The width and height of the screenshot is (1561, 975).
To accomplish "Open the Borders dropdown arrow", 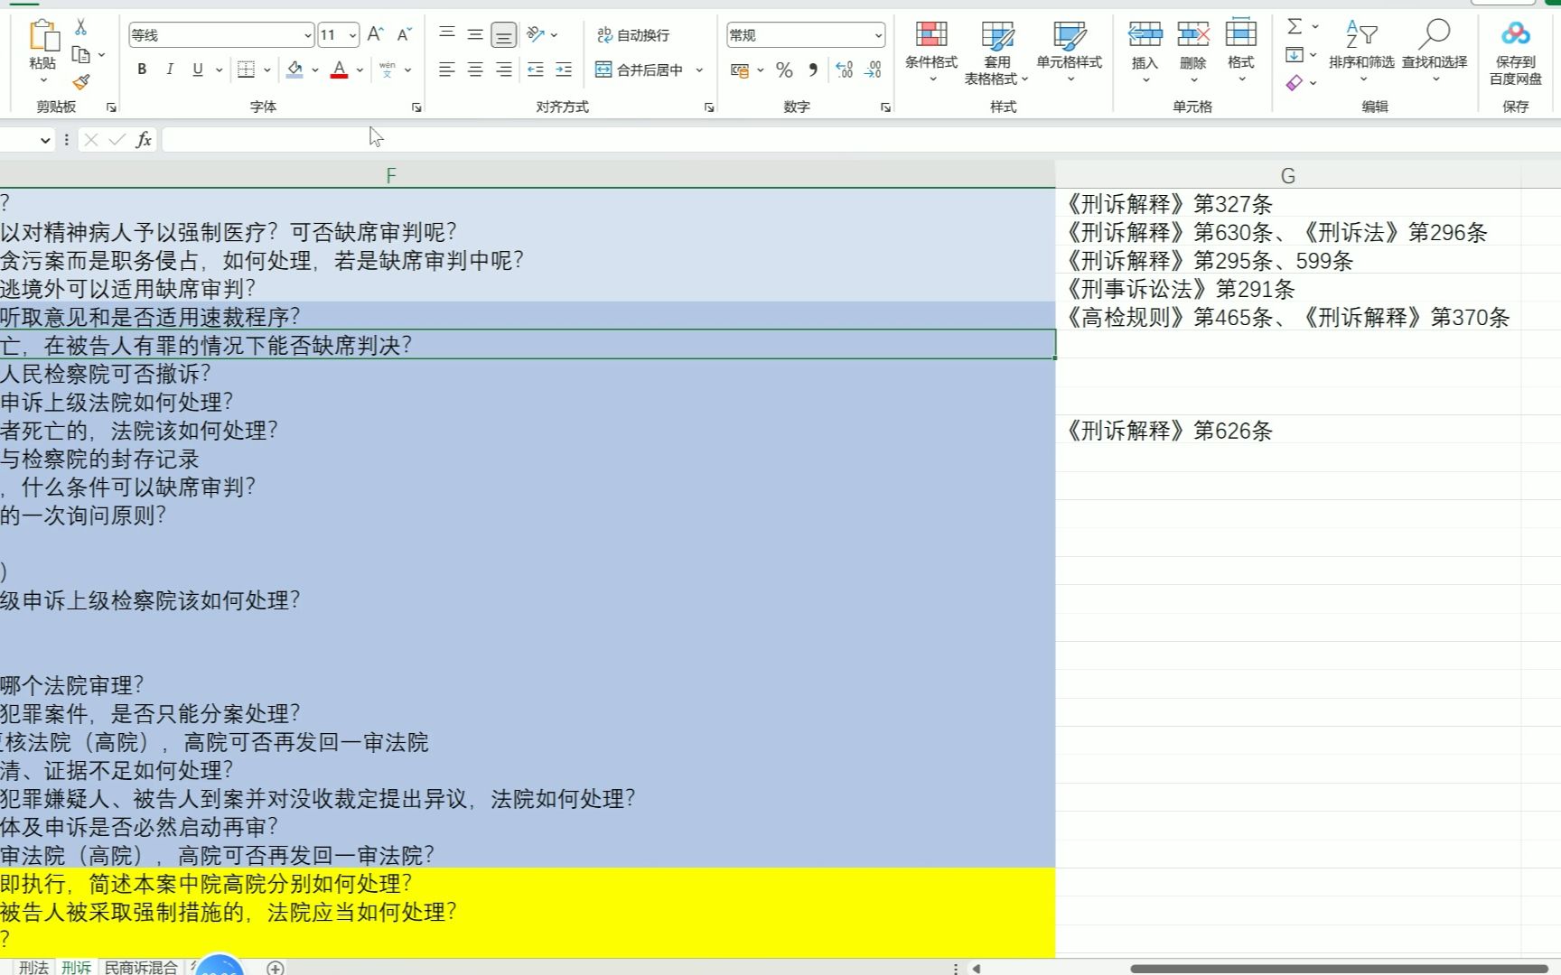I will [267, 70].
